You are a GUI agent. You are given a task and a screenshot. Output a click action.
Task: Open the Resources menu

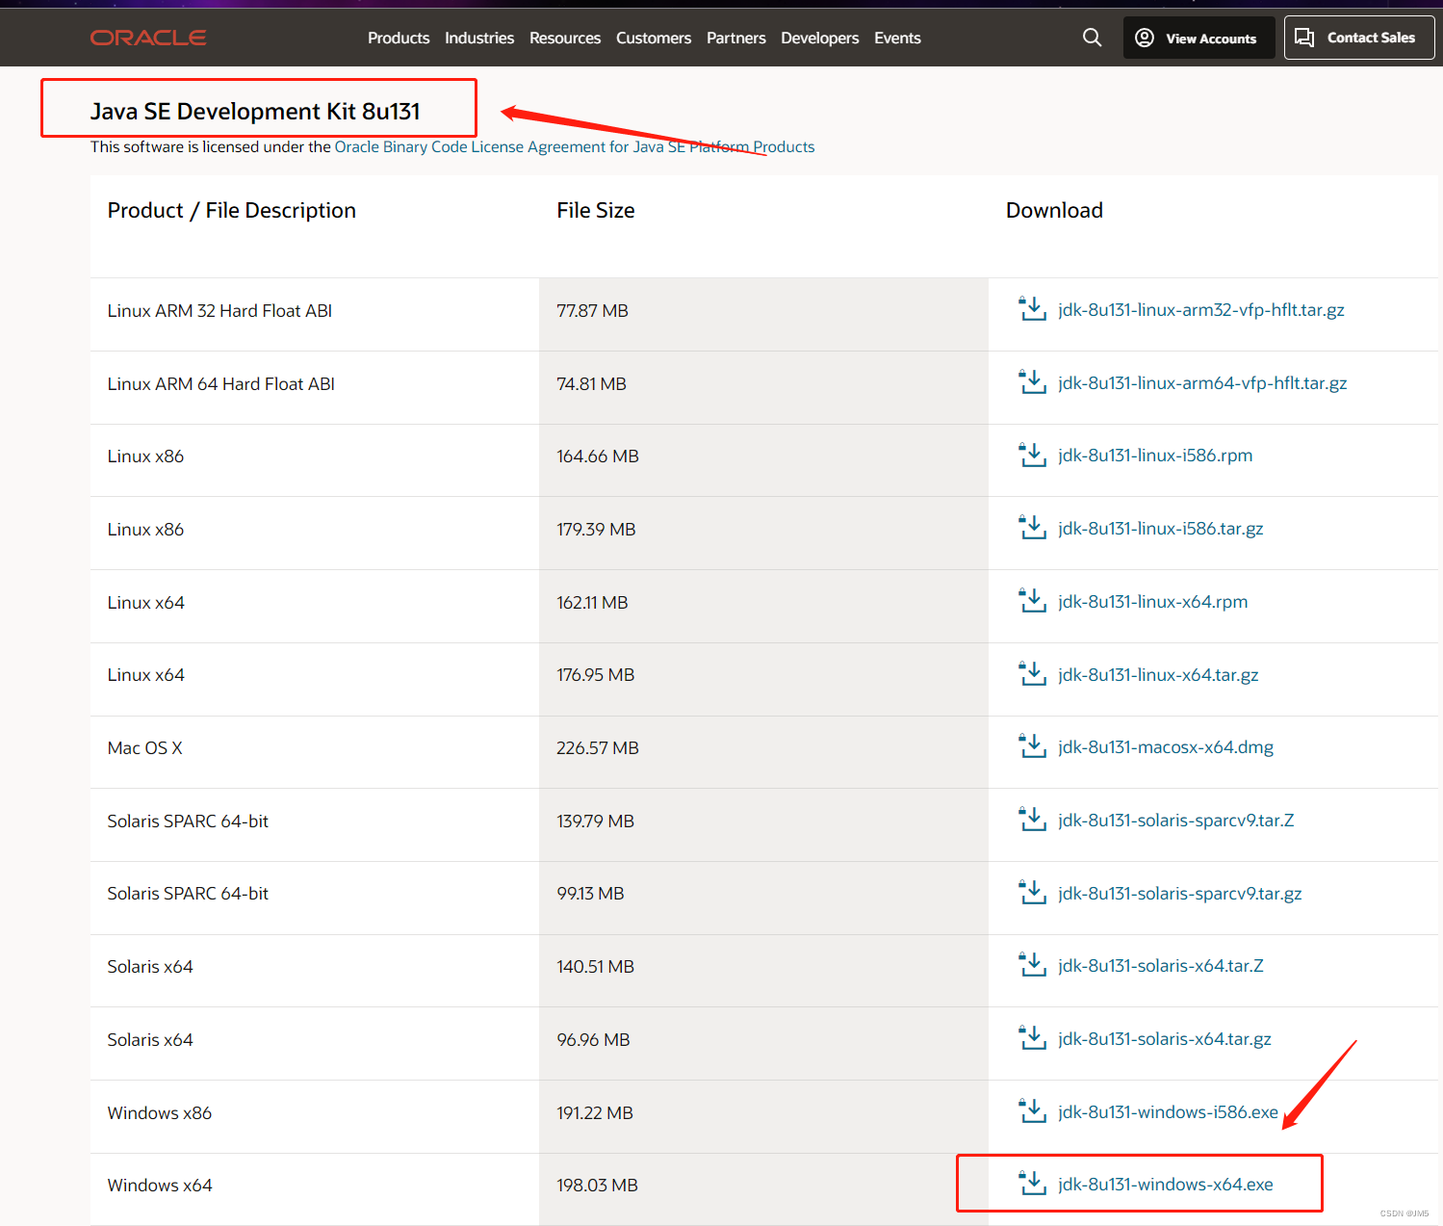(565, 38)
